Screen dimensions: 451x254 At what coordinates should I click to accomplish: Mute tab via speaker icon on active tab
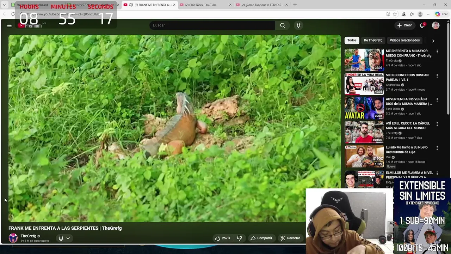[x=131, y=5]
